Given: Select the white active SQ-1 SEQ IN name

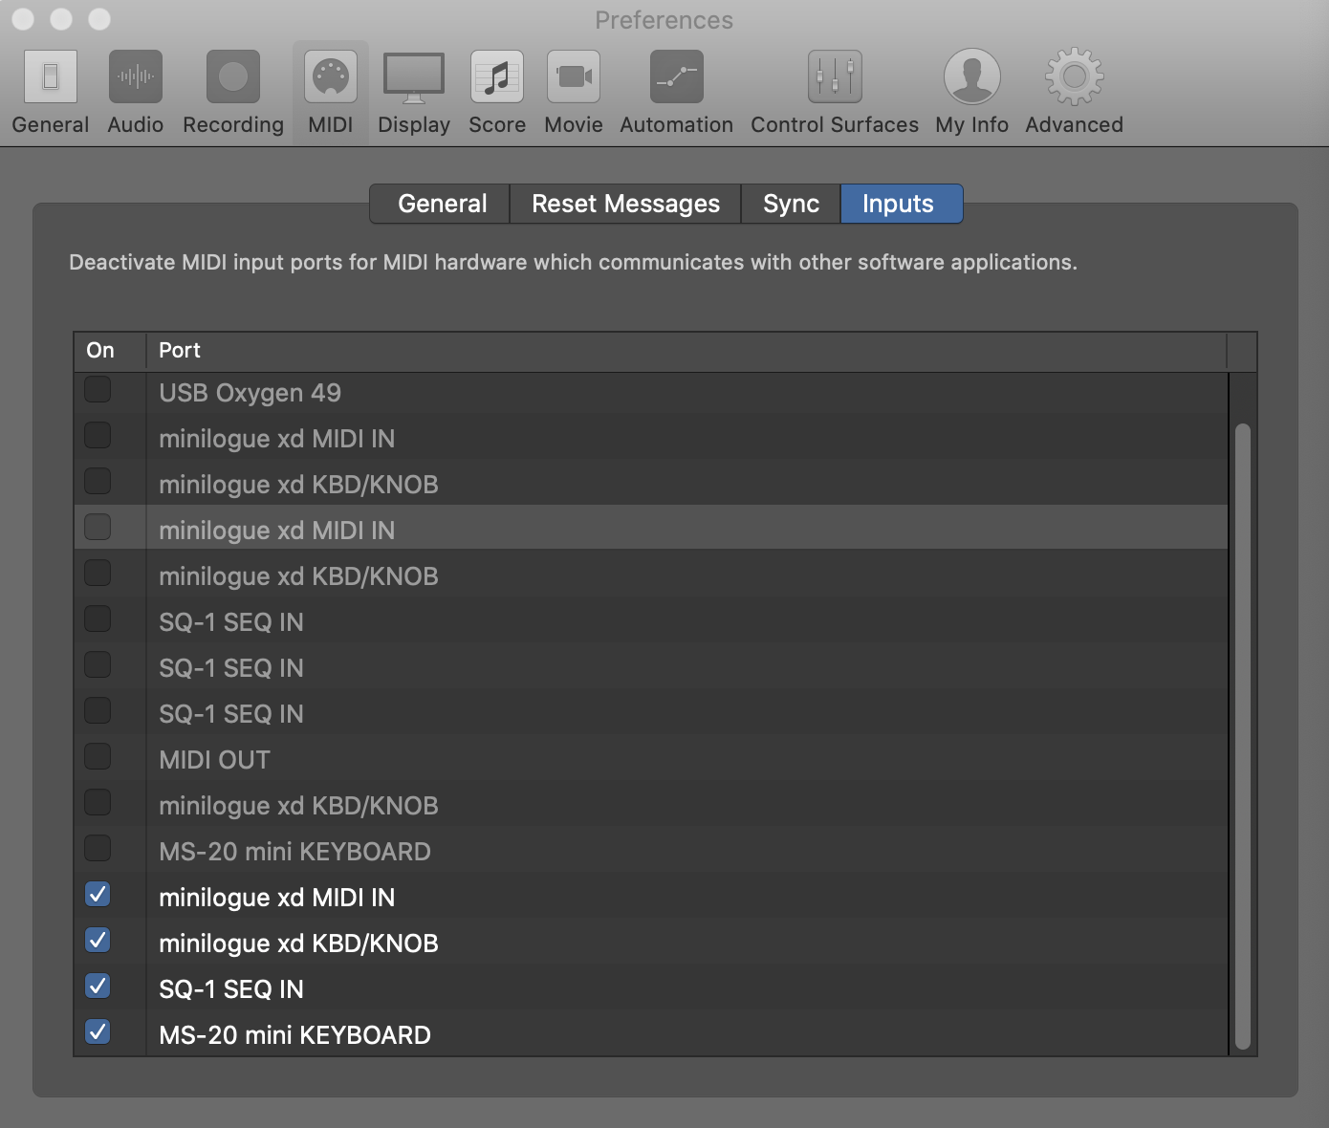Looking at the screenshot, I should (x=230, y=989).
